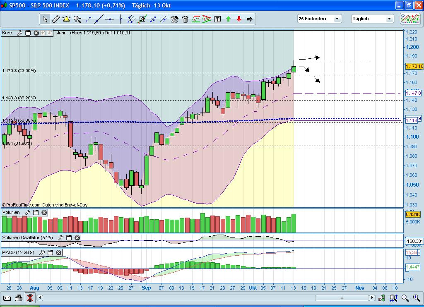Close the Volumen Oszillator panel
The height and width of the screenshot is (307, 424).
[x=77, y=237]
